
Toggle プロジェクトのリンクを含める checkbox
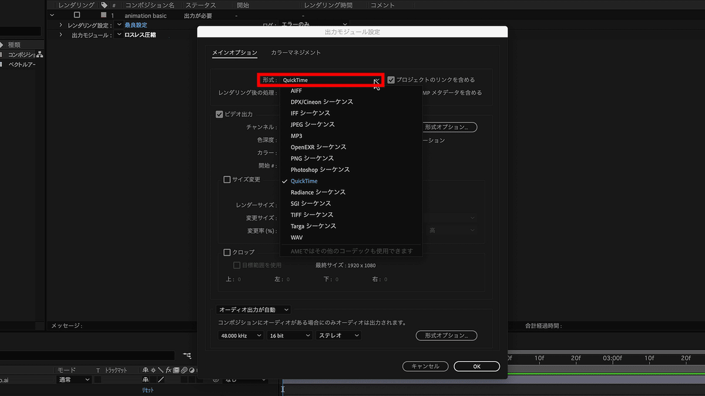click(391, 80)
